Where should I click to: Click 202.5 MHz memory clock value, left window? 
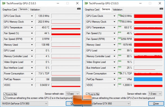click(43, 22)
